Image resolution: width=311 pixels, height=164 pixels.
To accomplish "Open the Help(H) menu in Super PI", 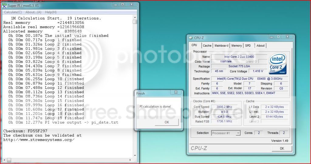I will (51, 12).
